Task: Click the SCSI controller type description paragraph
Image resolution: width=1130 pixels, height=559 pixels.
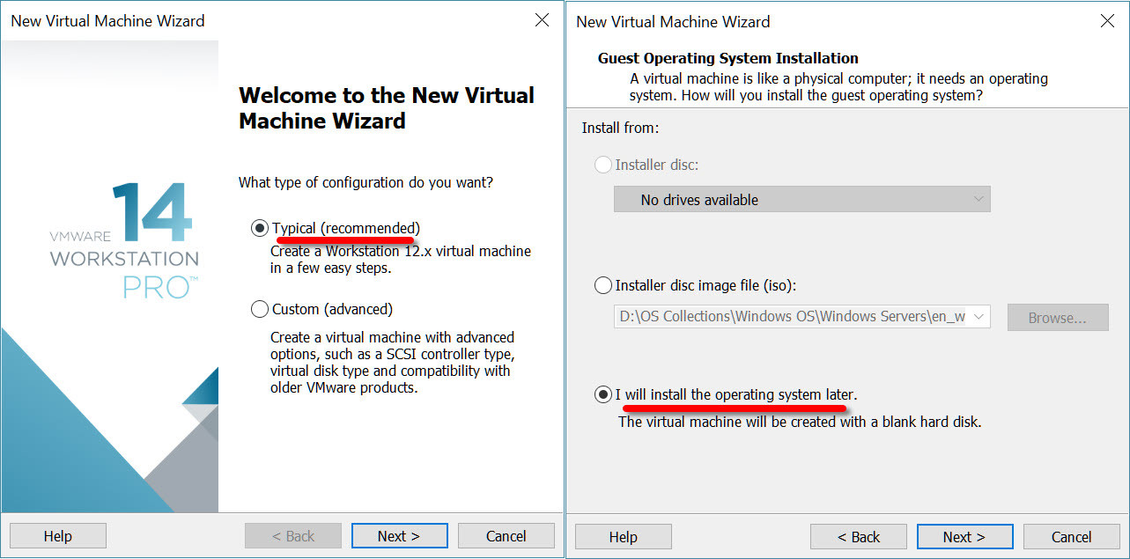Action: 393,363
